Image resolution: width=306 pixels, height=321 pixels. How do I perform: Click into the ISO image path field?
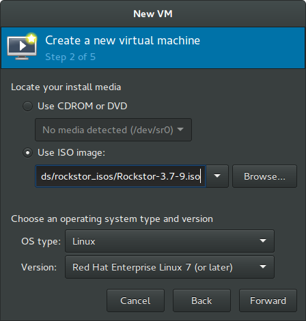(x=120, y=176)
